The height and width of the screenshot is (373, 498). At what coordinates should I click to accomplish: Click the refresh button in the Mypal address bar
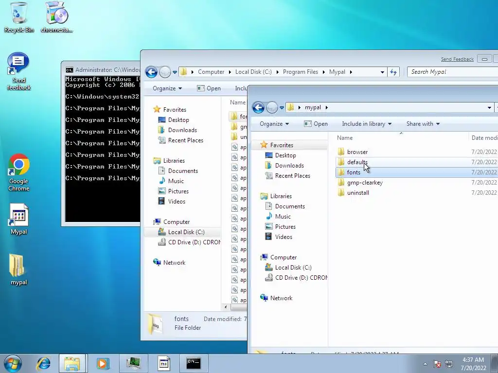coord(393,72)
